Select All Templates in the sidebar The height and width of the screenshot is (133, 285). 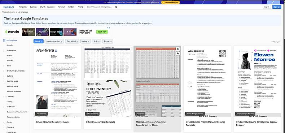click(12, 40)
